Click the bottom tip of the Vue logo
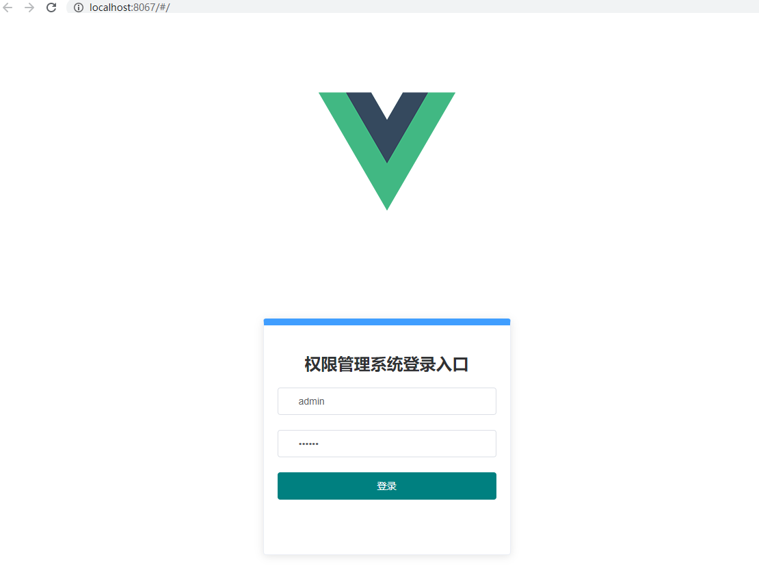Screen dimensions: 759x568 coord(387,203)
